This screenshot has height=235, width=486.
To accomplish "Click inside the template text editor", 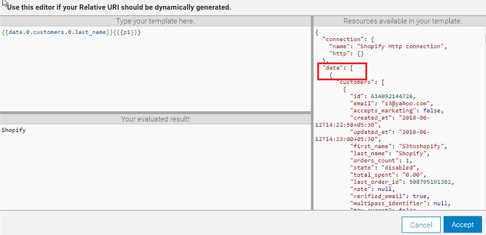I will 155,69.
